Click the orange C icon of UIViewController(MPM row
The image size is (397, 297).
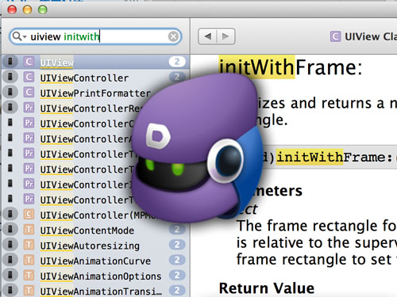(29, 215)
